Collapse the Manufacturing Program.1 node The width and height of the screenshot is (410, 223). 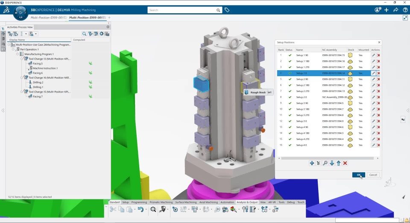pos(18,54)
